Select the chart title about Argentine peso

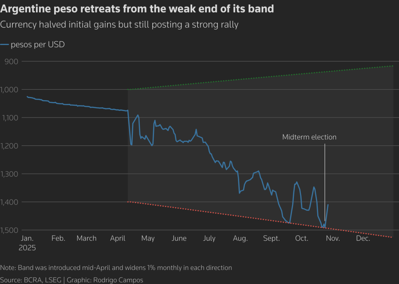point(137,9)
